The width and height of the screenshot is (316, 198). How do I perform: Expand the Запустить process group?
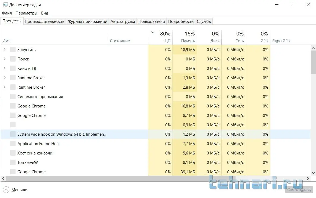pyautogui.click(x=5, y=49)
